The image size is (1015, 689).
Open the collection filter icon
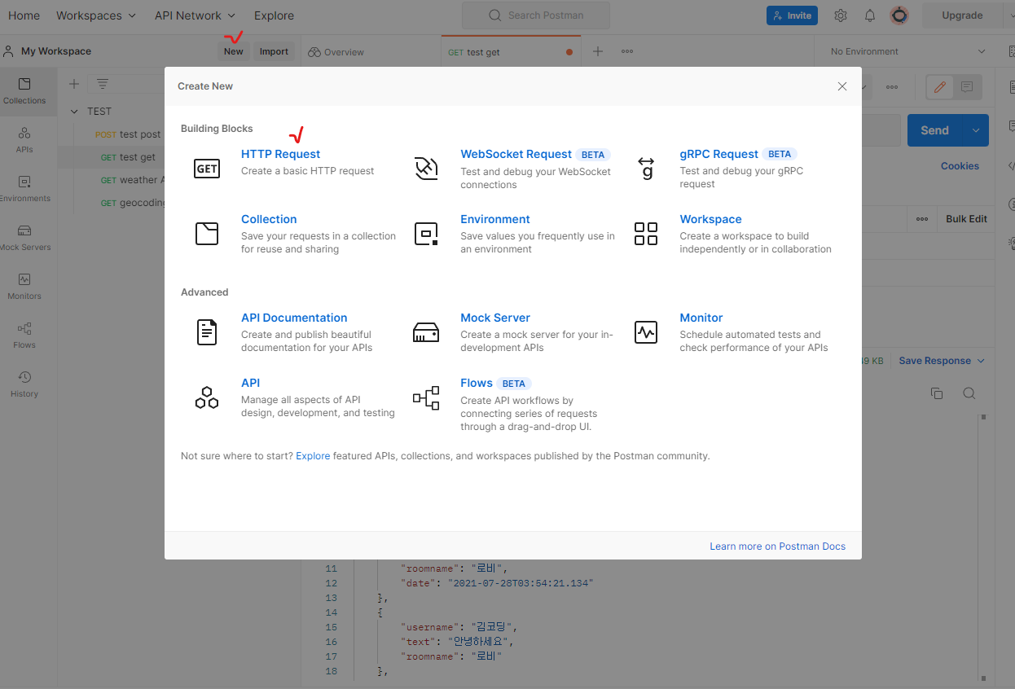[103, 84]
